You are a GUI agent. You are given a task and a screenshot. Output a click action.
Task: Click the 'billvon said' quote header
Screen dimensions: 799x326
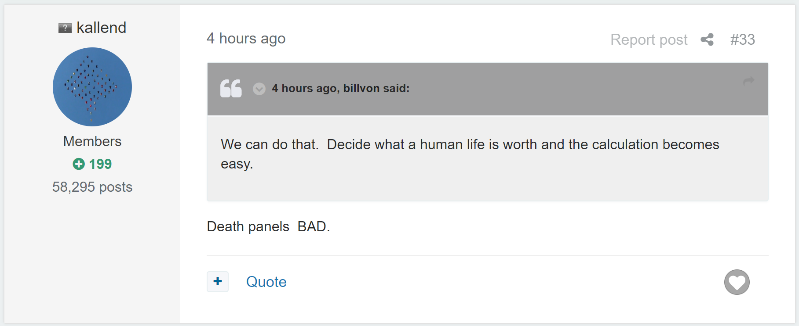tap(341, 88)
